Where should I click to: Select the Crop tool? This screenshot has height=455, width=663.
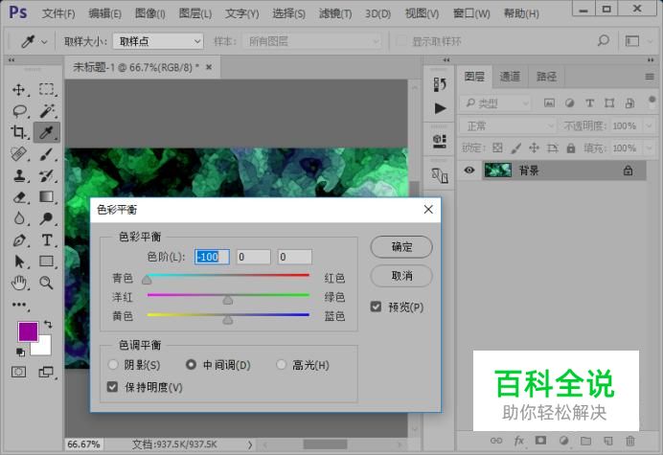click(18, 132)
